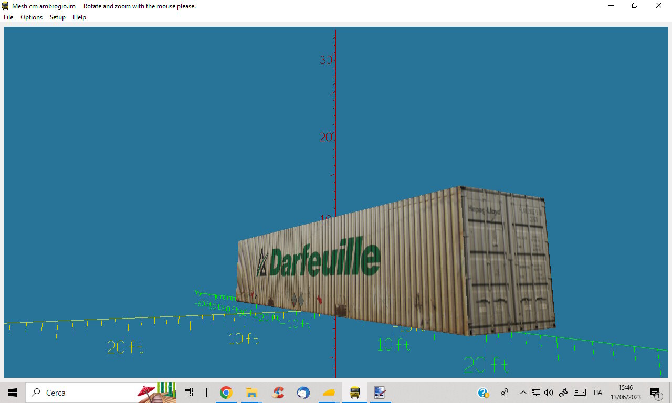
Task: Open the volume control in tray
Action: tap(549, 393)
